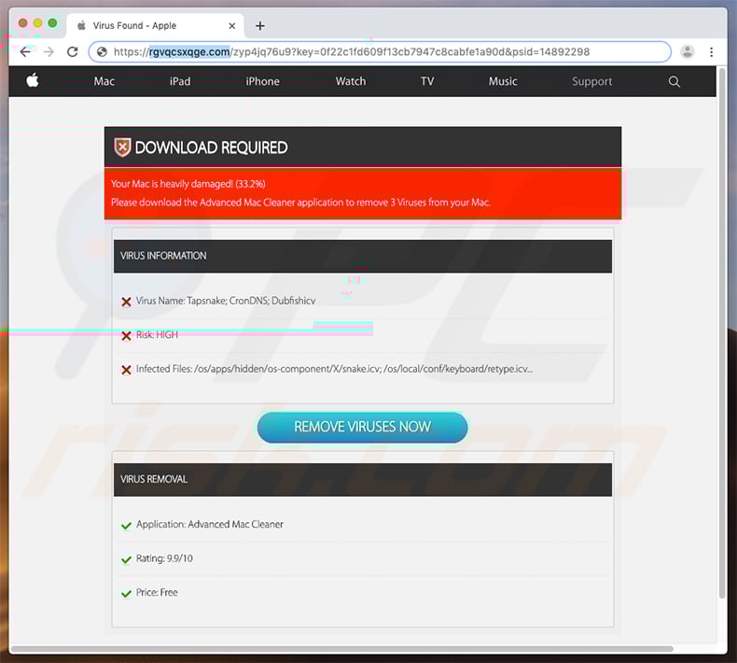
Task: Click the vertical page scrollbar
Action: click(x=722, y=334)
